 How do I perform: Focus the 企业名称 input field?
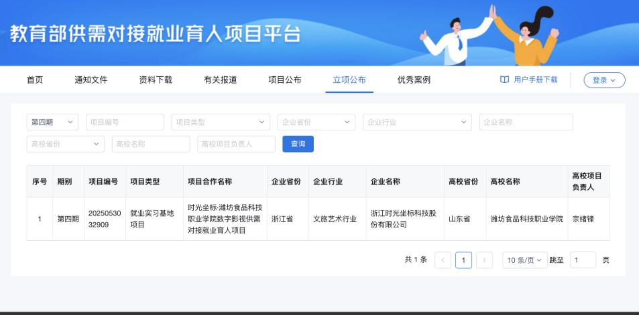click(x=526, y=122)
